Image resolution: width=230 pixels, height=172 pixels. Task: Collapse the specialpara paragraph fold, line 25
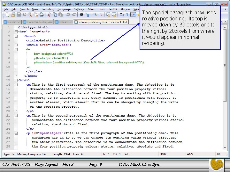(16, 133)
